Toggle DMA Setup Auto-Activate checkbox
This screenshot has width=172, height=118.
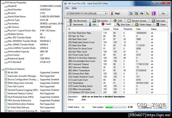[6, 83]
